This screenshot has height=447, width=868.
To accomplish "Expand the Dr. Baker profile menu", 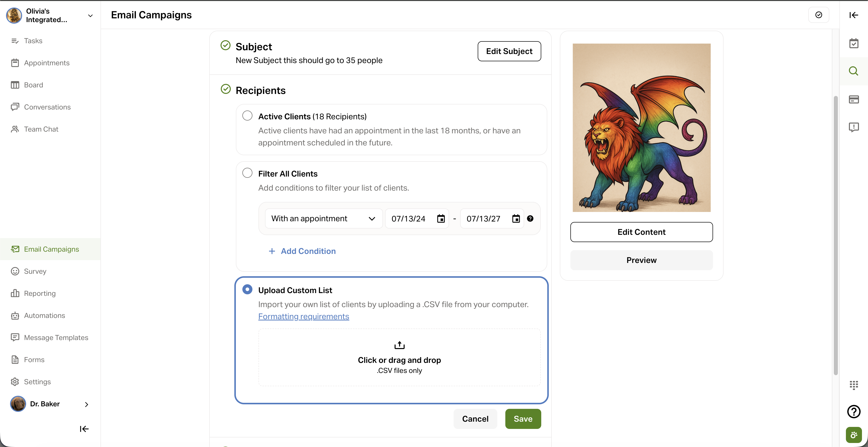I will click(86, 404).
